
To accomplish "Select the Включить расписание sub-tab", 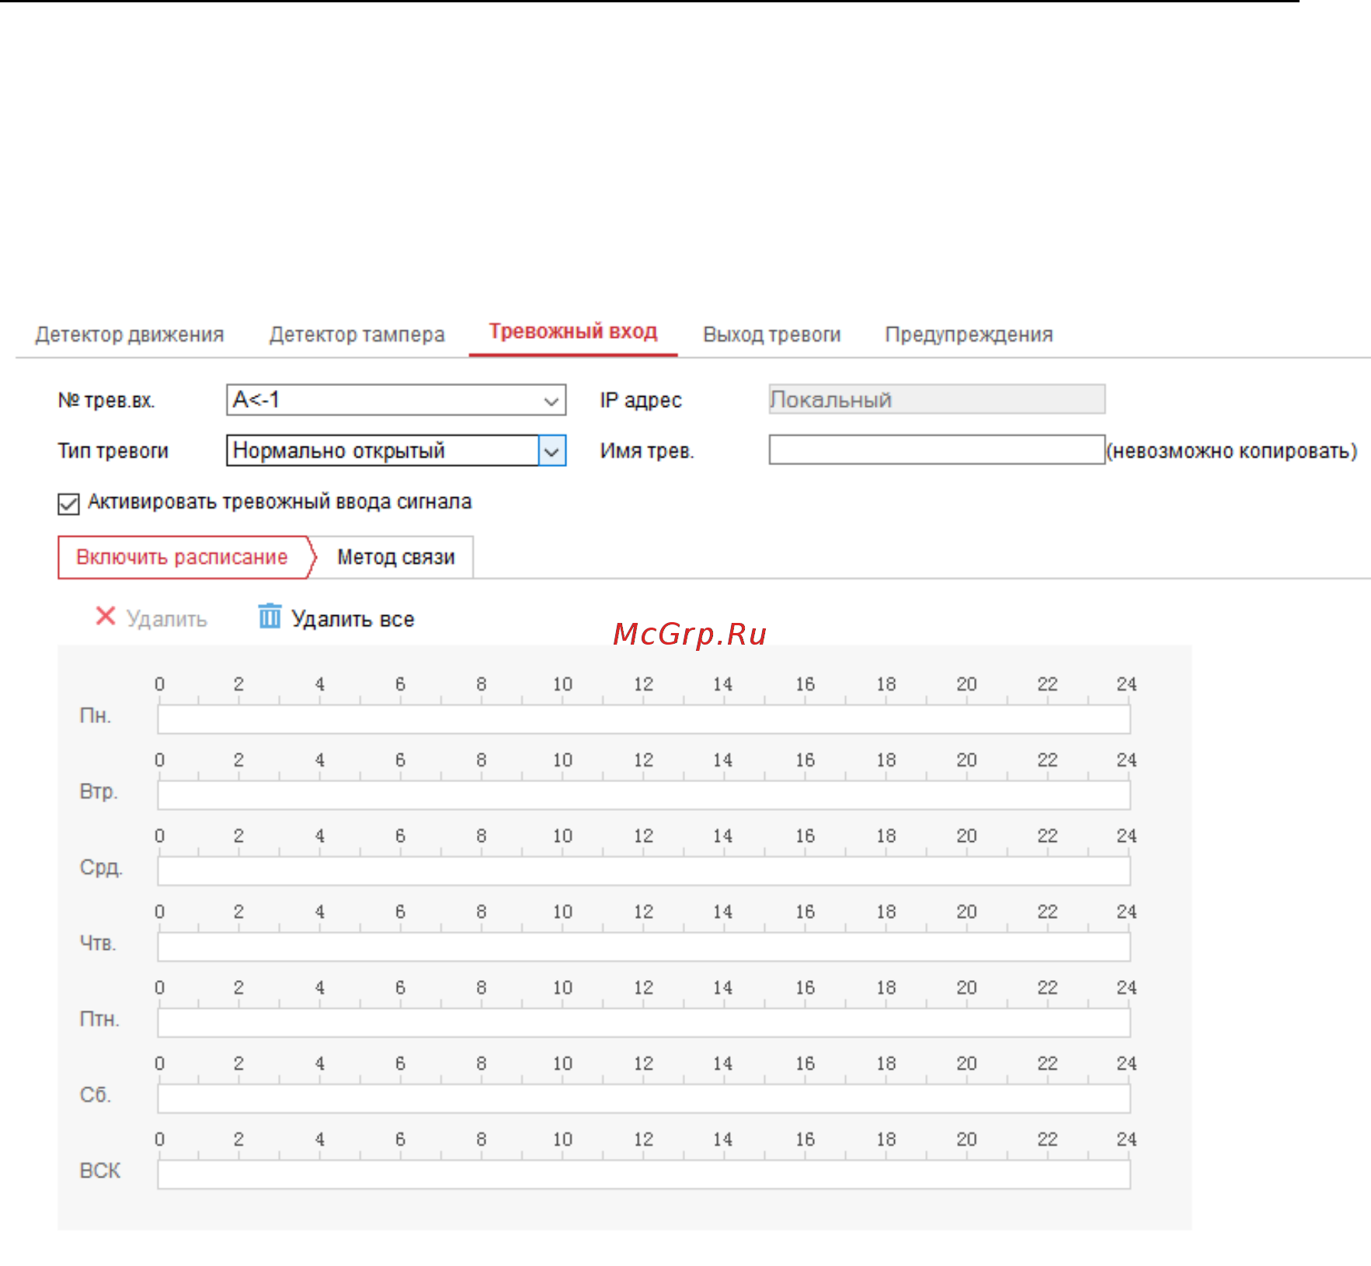I will (183, 558).
